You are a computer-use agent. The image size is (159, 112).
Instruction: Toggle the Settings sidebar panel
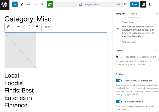point(143,4)
